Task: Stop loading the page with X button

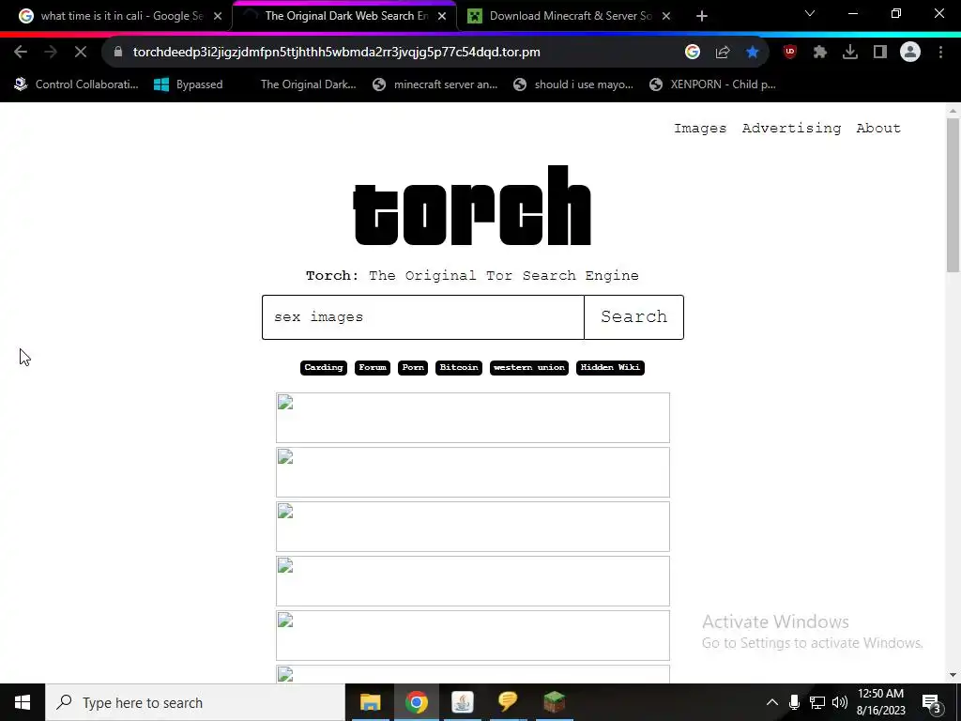Action: coord(81,53)
